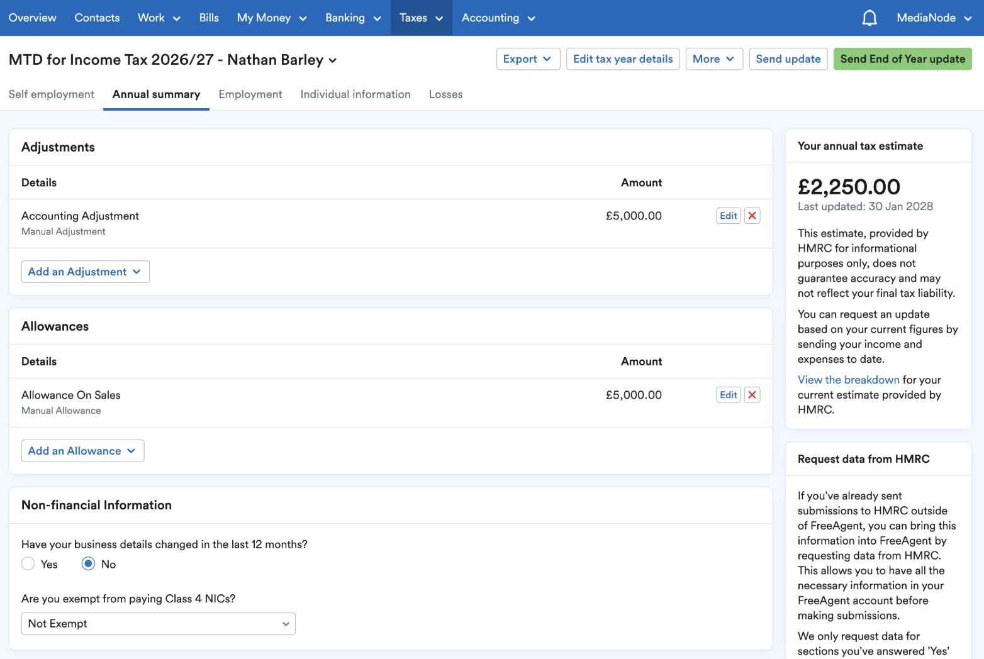The width and height of the screenshot is (984, 659).
Task: Switch to the Annual summary tab
Action: [x=156, y=94]
